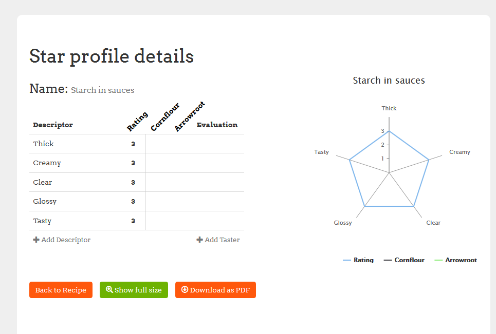Screen dimensions: 496x334
Task: Click the Cornflour column header
Action: click(165, 117)
